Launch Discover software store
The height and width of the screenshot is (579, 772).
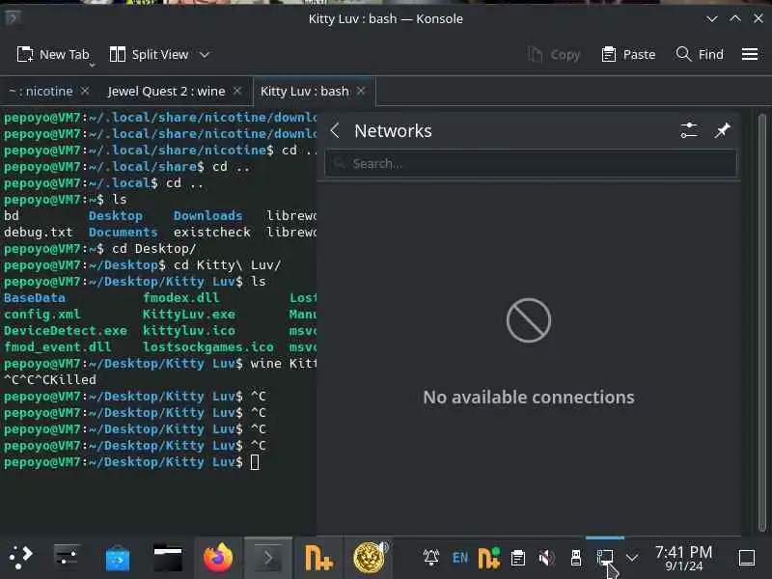[x=117, y=558]
